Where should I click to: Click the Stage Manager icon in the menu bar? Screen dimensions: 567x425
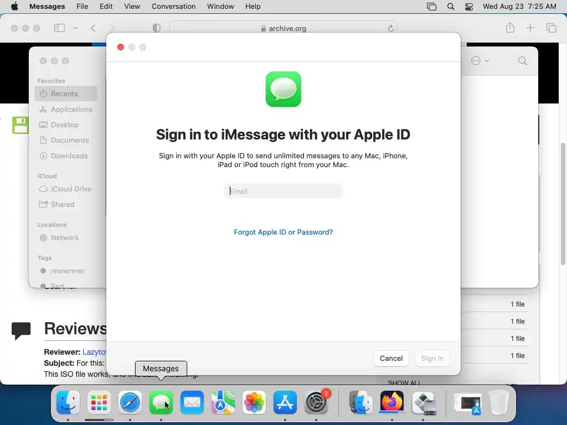431,7
